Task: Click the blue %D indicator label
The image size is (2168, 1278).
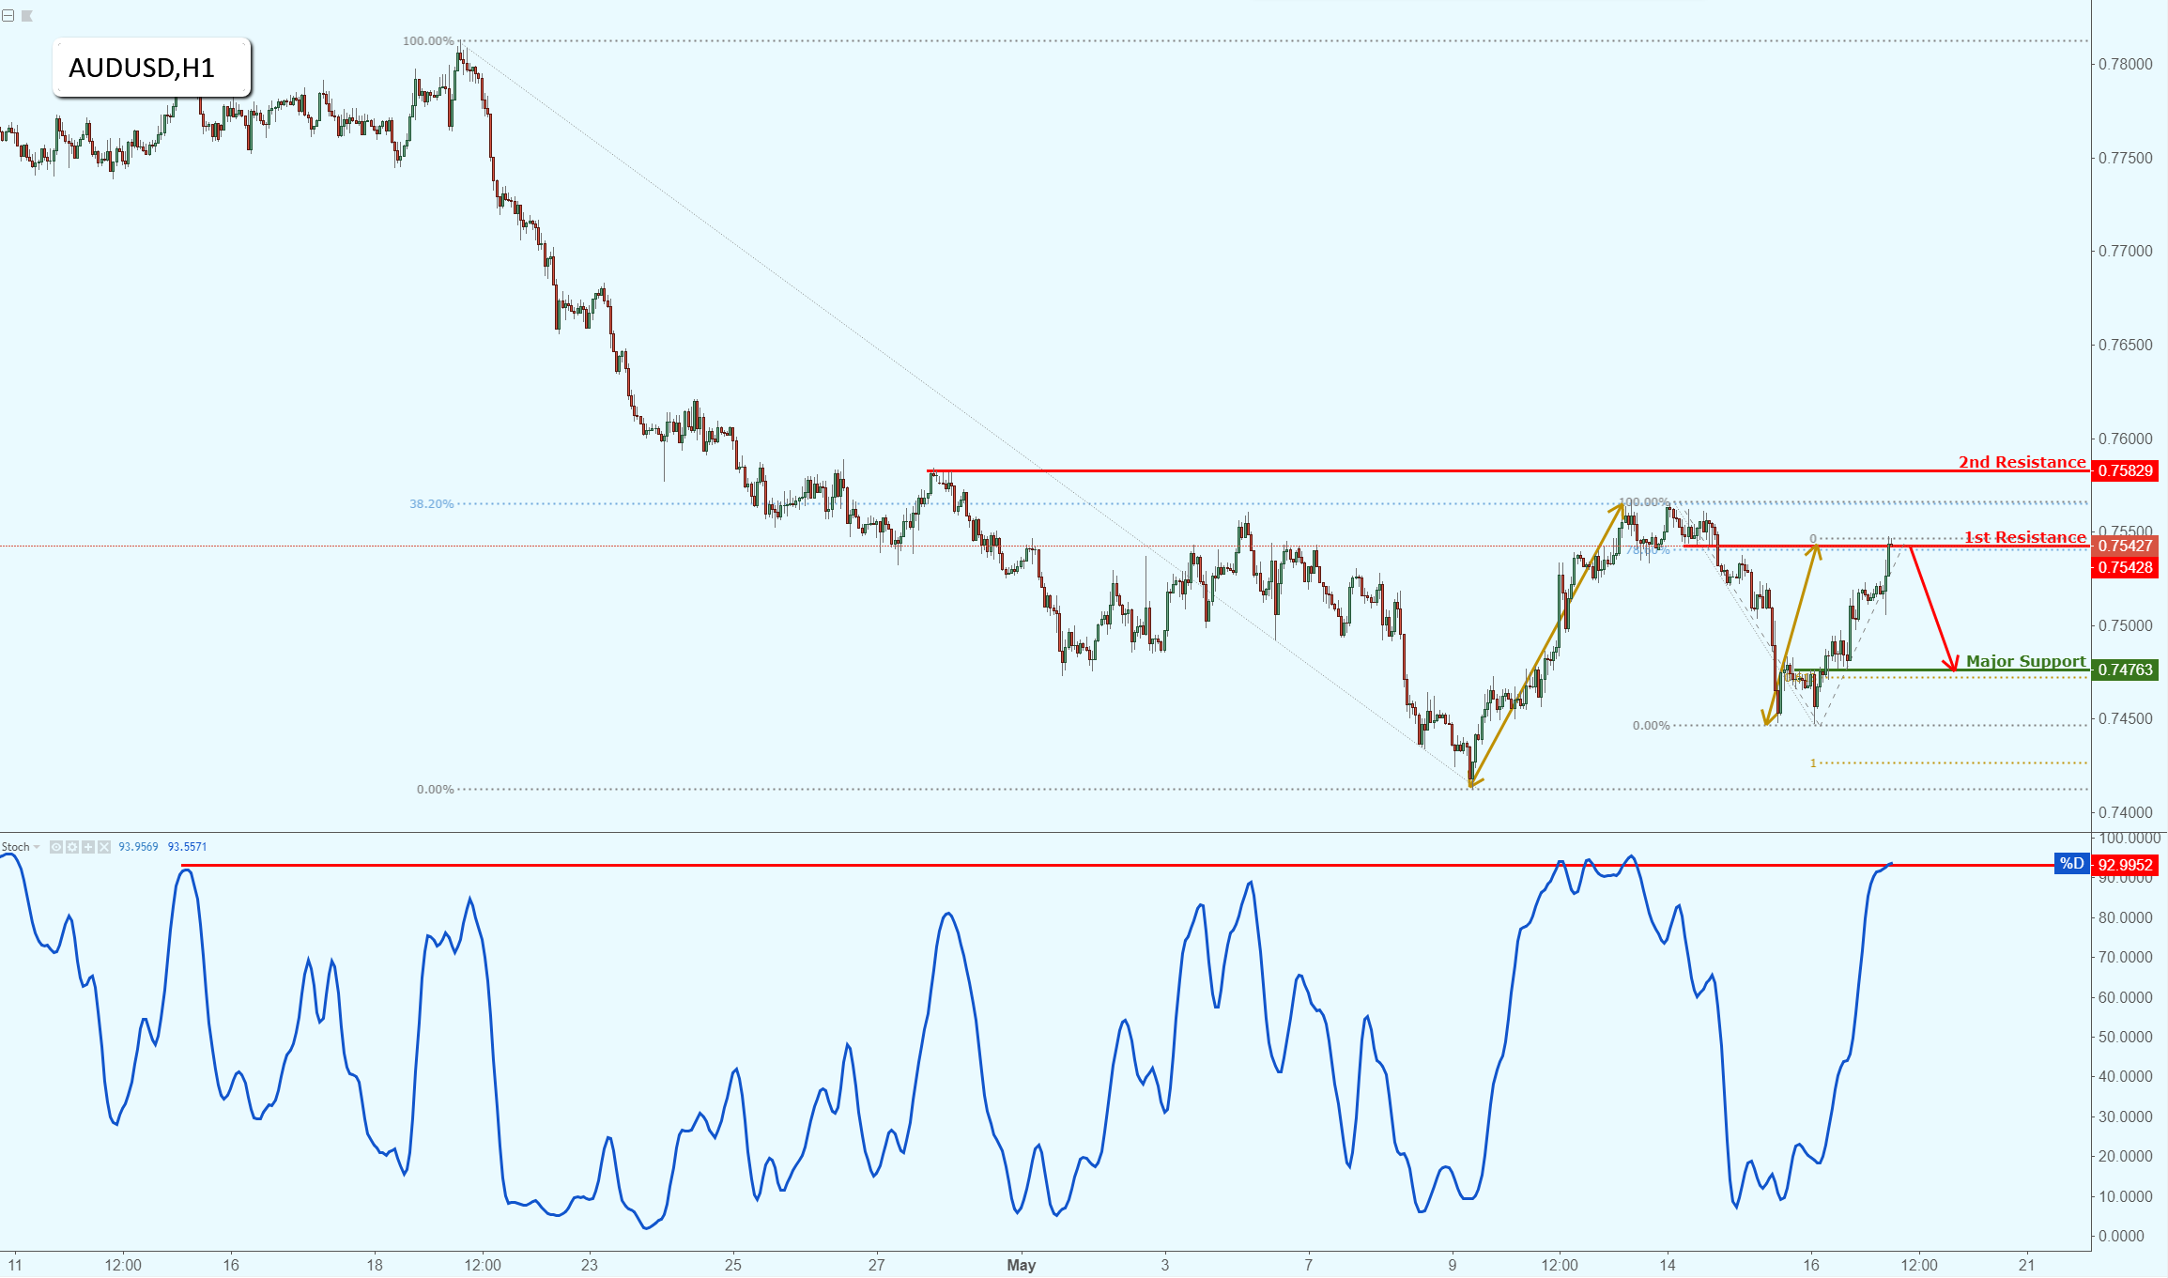Action: [x=2071, y=864]
